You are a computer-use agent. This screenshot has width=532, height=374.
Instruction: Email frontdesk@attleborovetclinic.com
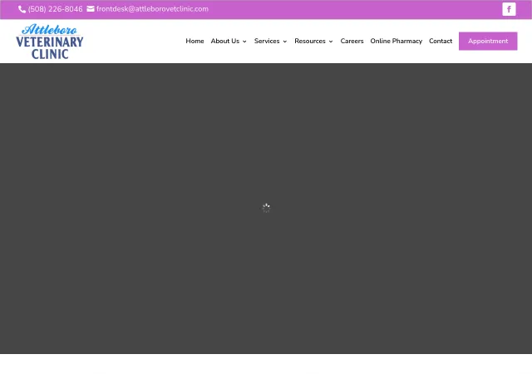(152, 9)
